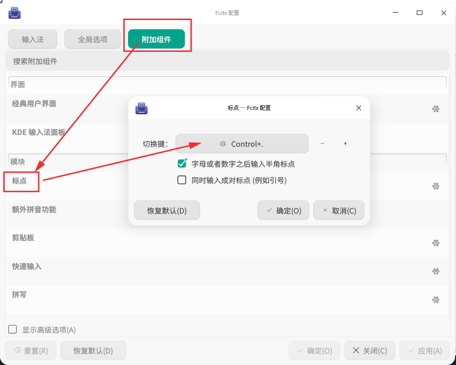Click the Fcitx keyboard icon in main title bar
The width and height of the screenshot is (456, 365).
[x=14, y=13]
